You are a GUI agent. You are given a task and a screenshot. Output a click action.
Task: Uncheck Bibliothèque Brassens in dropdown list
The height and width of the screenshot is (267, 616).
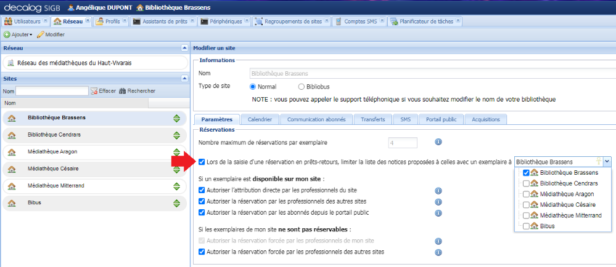527,172
